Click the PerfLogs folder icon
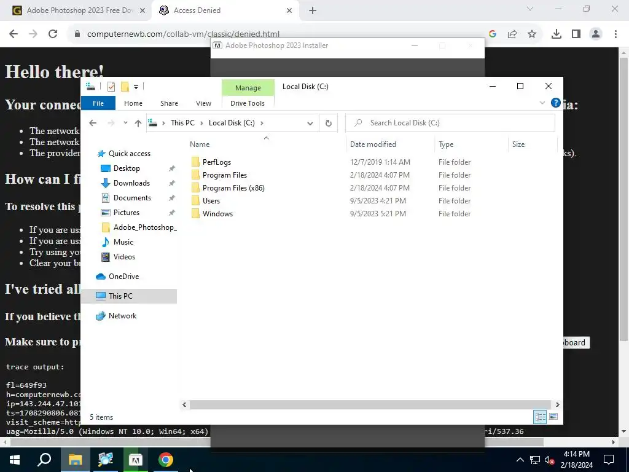This screenshot has height=472, width=629. tap(195, 162)
